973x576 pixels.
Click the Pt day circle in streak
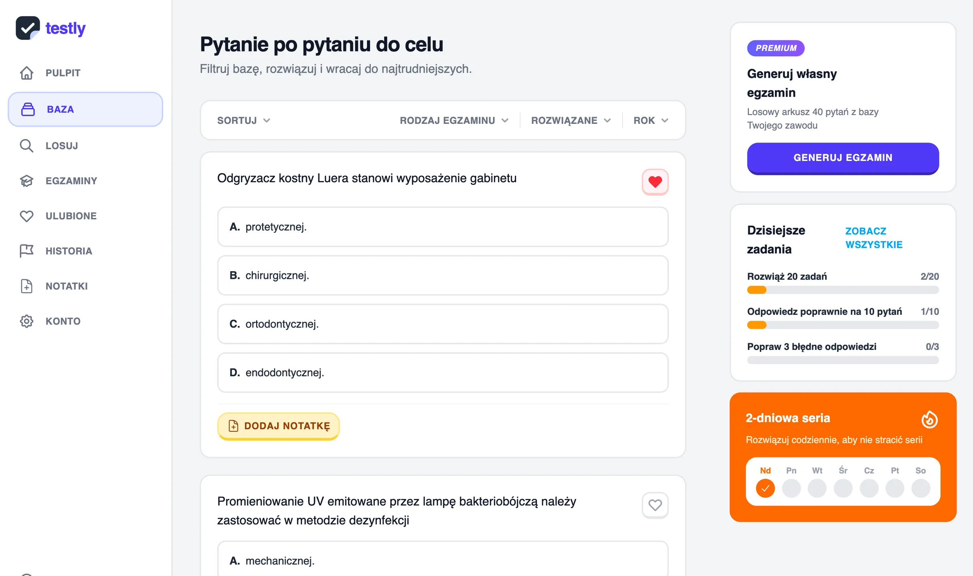point(895,488)
